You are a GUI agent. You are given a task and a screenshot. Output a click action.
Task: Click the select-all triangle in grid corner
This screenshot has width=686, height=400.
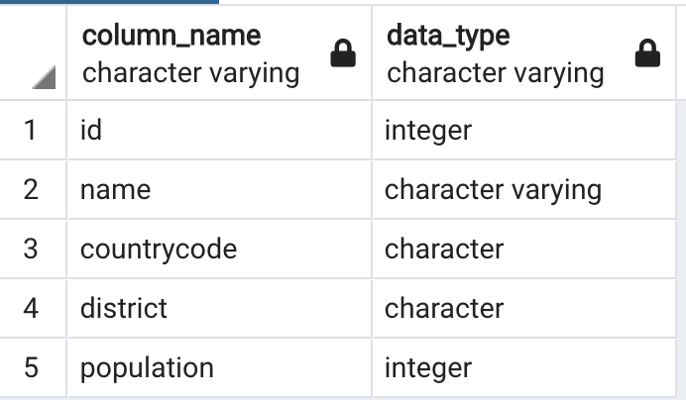44,77
